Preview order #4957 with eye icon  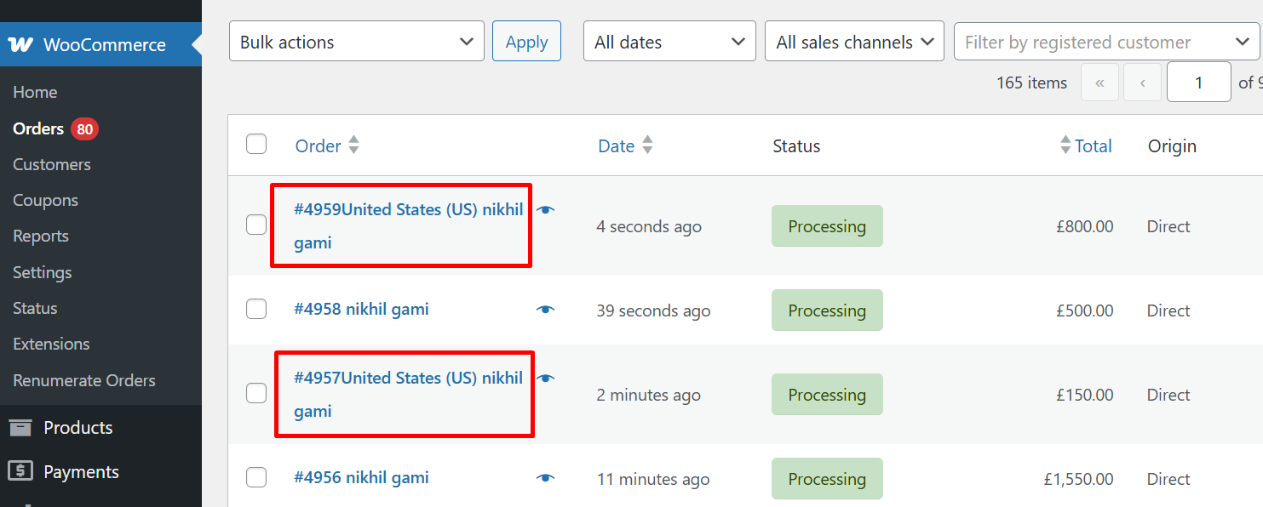tap(546, 379)
